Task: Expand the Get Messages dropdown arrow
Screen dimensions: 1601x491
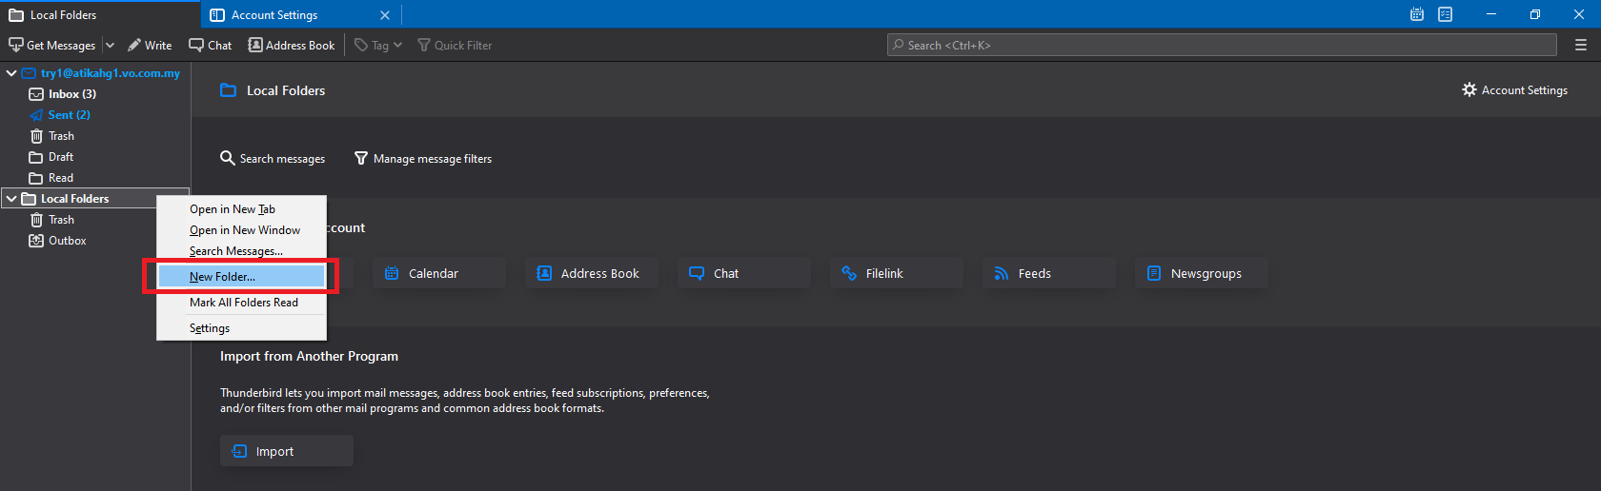Action: click(x=110, y=45)
